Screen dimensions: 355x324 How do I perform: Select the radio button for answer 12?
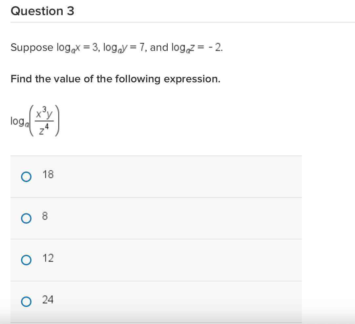tap(26, 260)
